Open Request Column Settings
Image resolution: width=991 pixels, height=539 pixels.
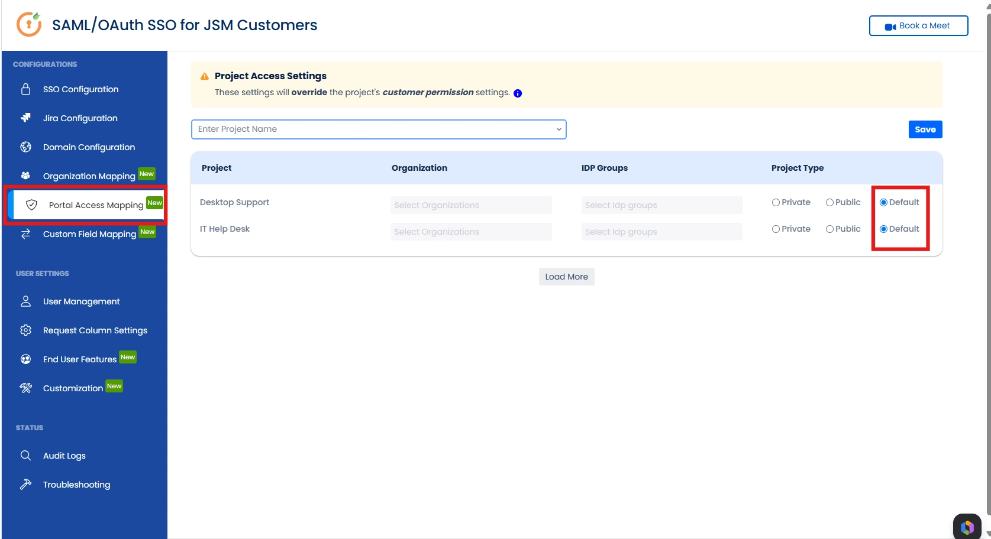tap(95, 330)
